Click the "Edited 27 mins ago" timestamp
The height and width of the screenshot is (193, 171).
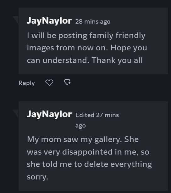pos(97,120)
